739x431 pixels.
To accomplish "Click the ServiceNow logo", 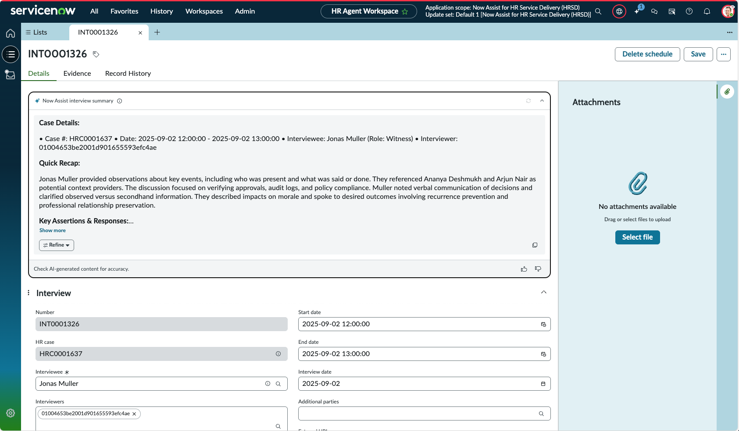I will click(x=43, y=11).
